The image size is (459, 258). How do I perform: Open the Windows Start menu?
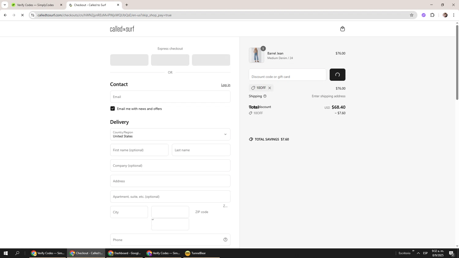point(6,253)
